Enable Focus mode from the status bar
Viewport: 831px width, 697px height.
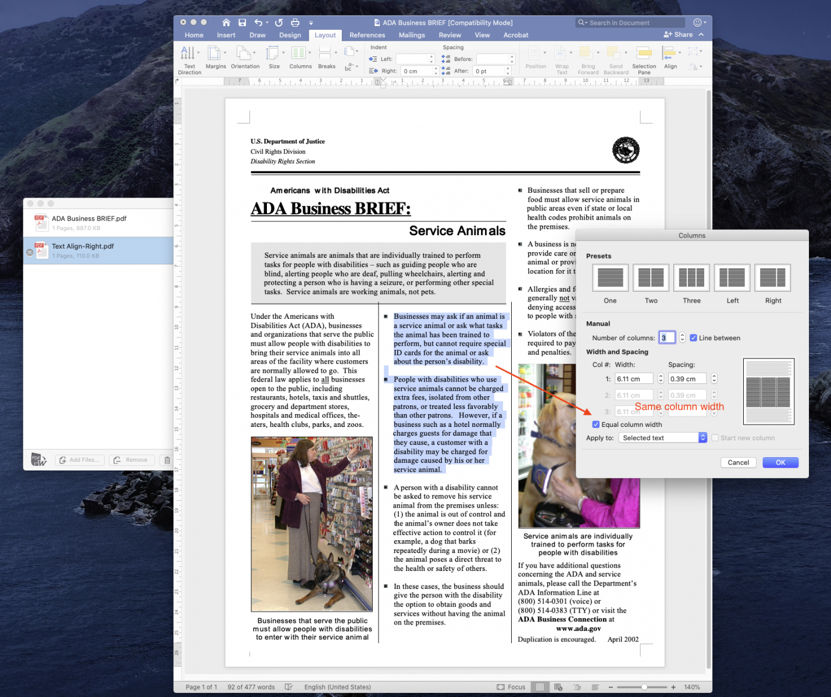511,687
